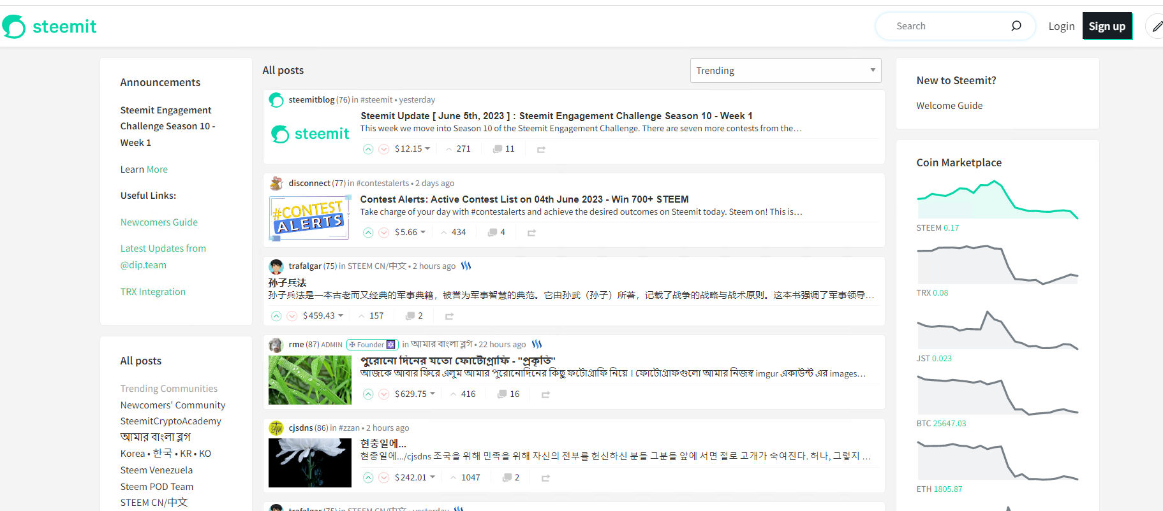Click Trending Communities link
1163x511 pixels.
pyautogui.click(x=169, y=389)
